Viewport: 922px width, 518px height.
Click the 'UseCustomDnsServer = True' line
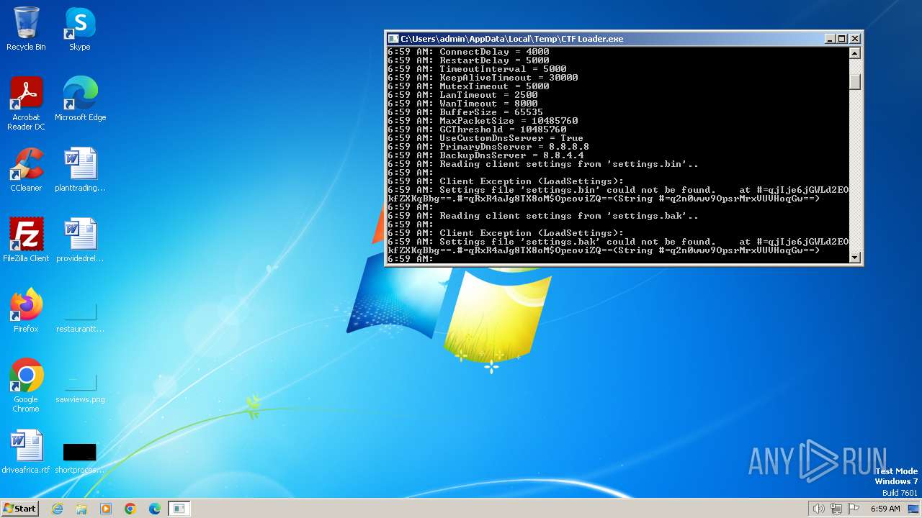pyautogui.click(x=485, y=138)
